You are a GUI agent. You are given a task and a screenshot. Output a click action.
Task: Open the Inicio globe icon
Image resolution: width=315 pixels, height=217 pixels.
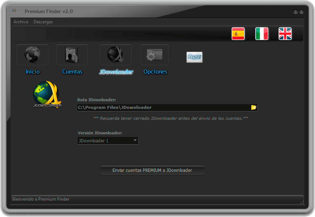tap(32, 55)
